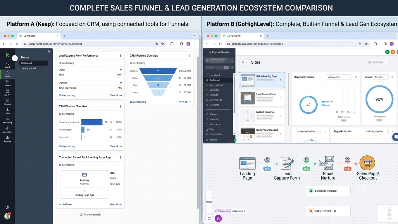The height and width of the screenshot is (224, 398).
Task: Zoom out with the canvas minus button
Action: pyautogui.click(x=209, y=210)
